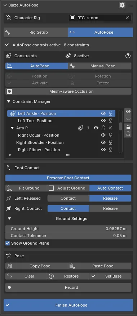Unlock all constraints via side open-lock button

pos(128,134)
